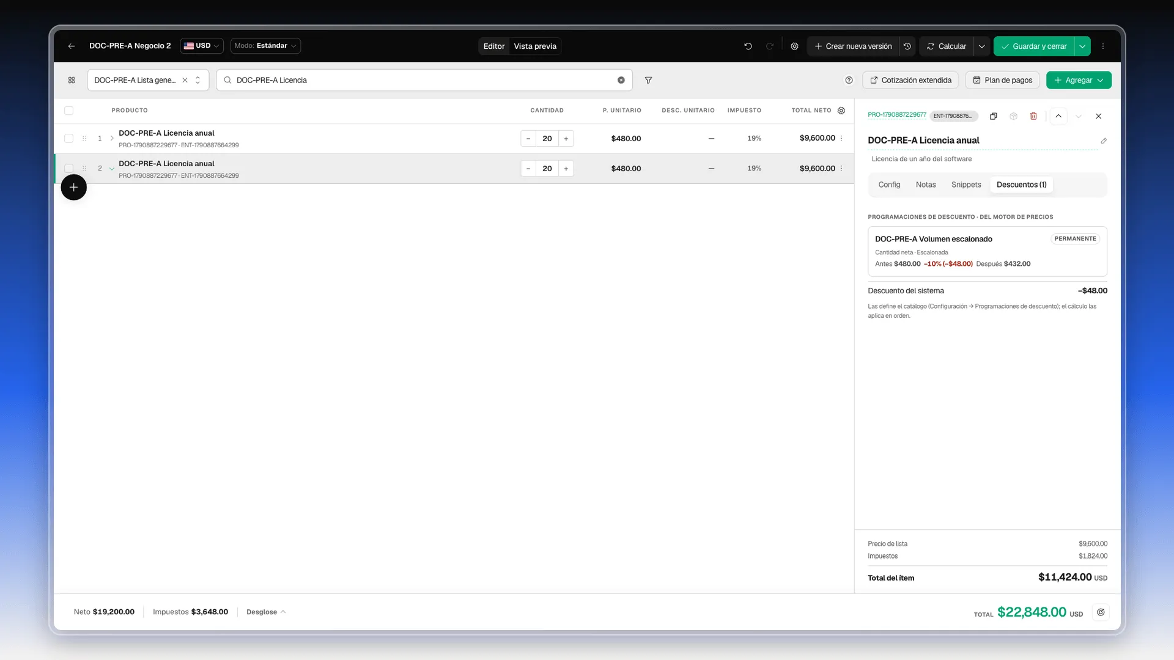Image resolution: width=1174 pixels, height=660 pixels.
Task: Go to previous item with up chevron
Action: 1058,116
